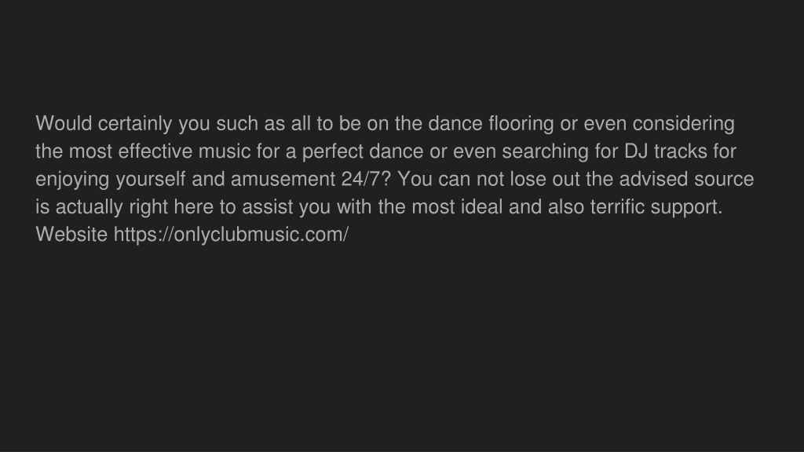Click the words "terrific support."
Viewport: 804px width, 452px height.
pyautogui.click(x=656, y=207)
